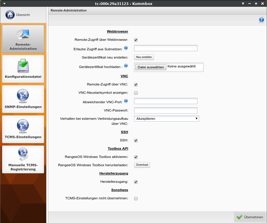The width and height of the screenshot is (267, 223).
Task: Open the window menu in title bar
Action: click(4, 4)
